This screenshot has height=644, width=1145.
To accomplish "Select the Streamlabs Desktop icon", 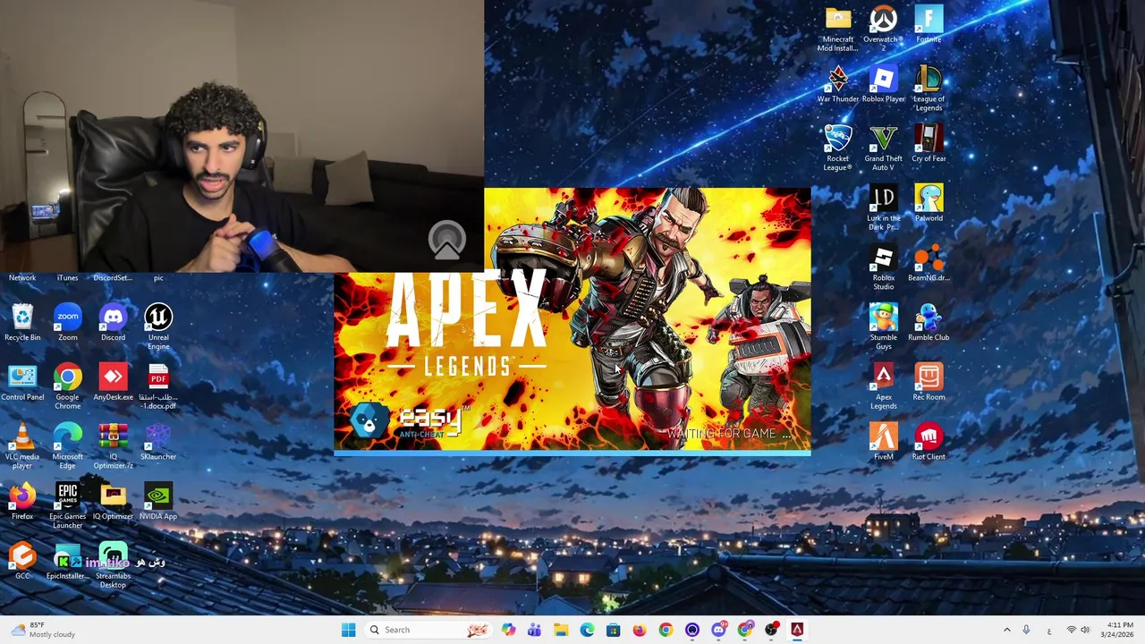I will pyautogui.click(x=113, y=566).
